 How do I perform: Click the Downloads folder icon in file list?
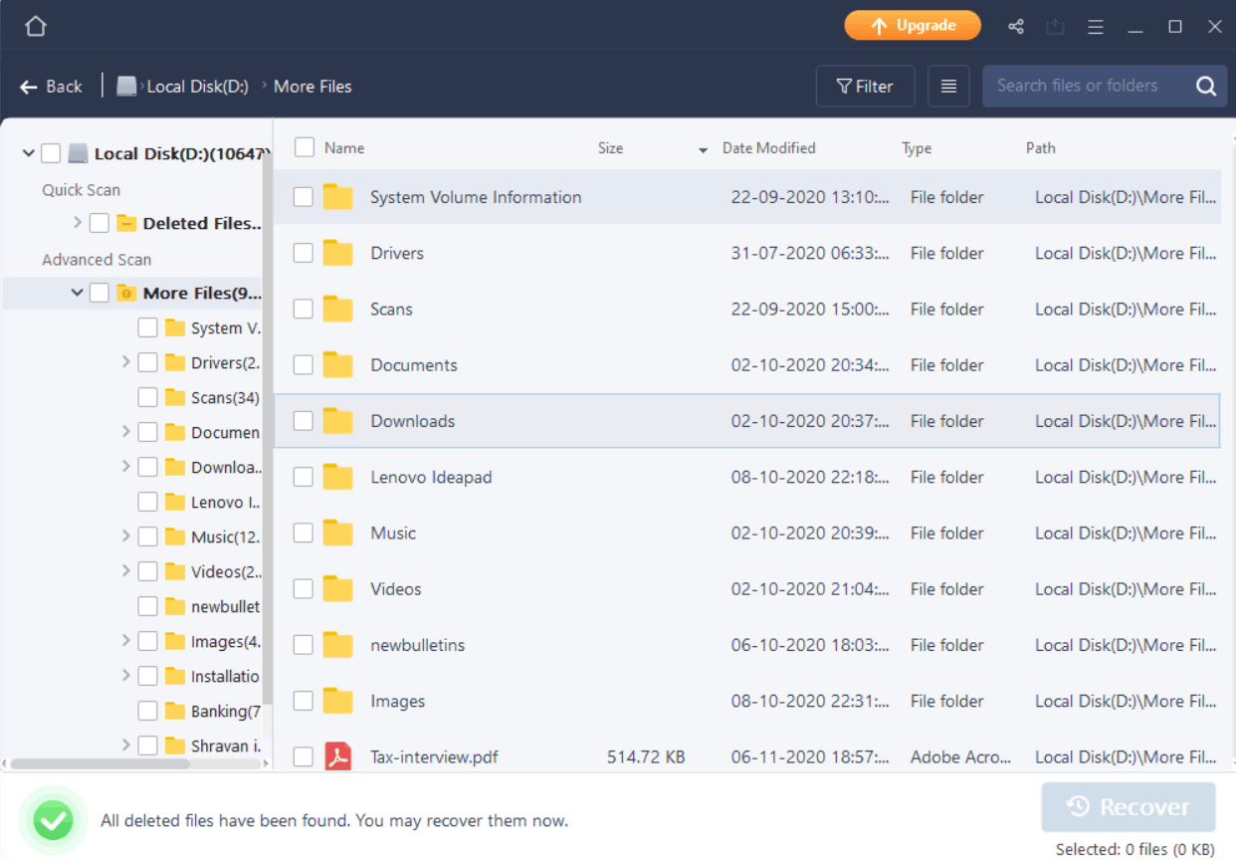click(x=338, y=421)
